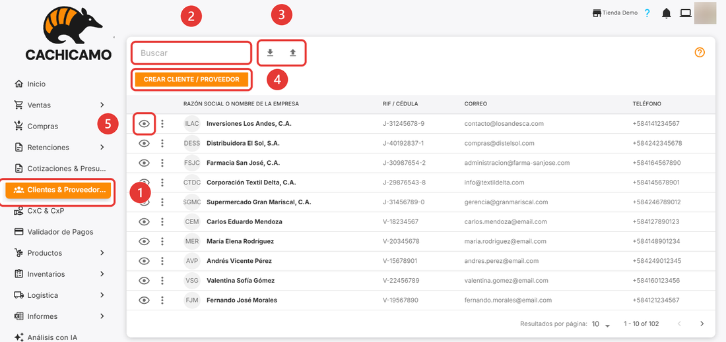Viewport: 726px width, 342px height.
Task: Click the laptop icon in header
Action: click(685, 13)
